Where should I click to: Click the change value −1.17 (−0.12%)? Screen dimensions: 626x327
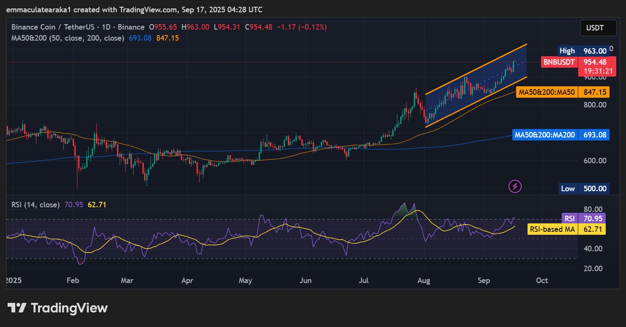click(302, 27)
